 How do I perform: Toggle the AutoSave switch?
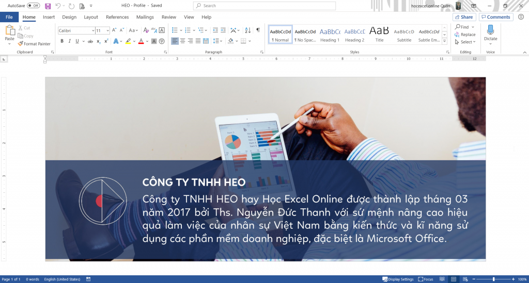coord(33,6)
